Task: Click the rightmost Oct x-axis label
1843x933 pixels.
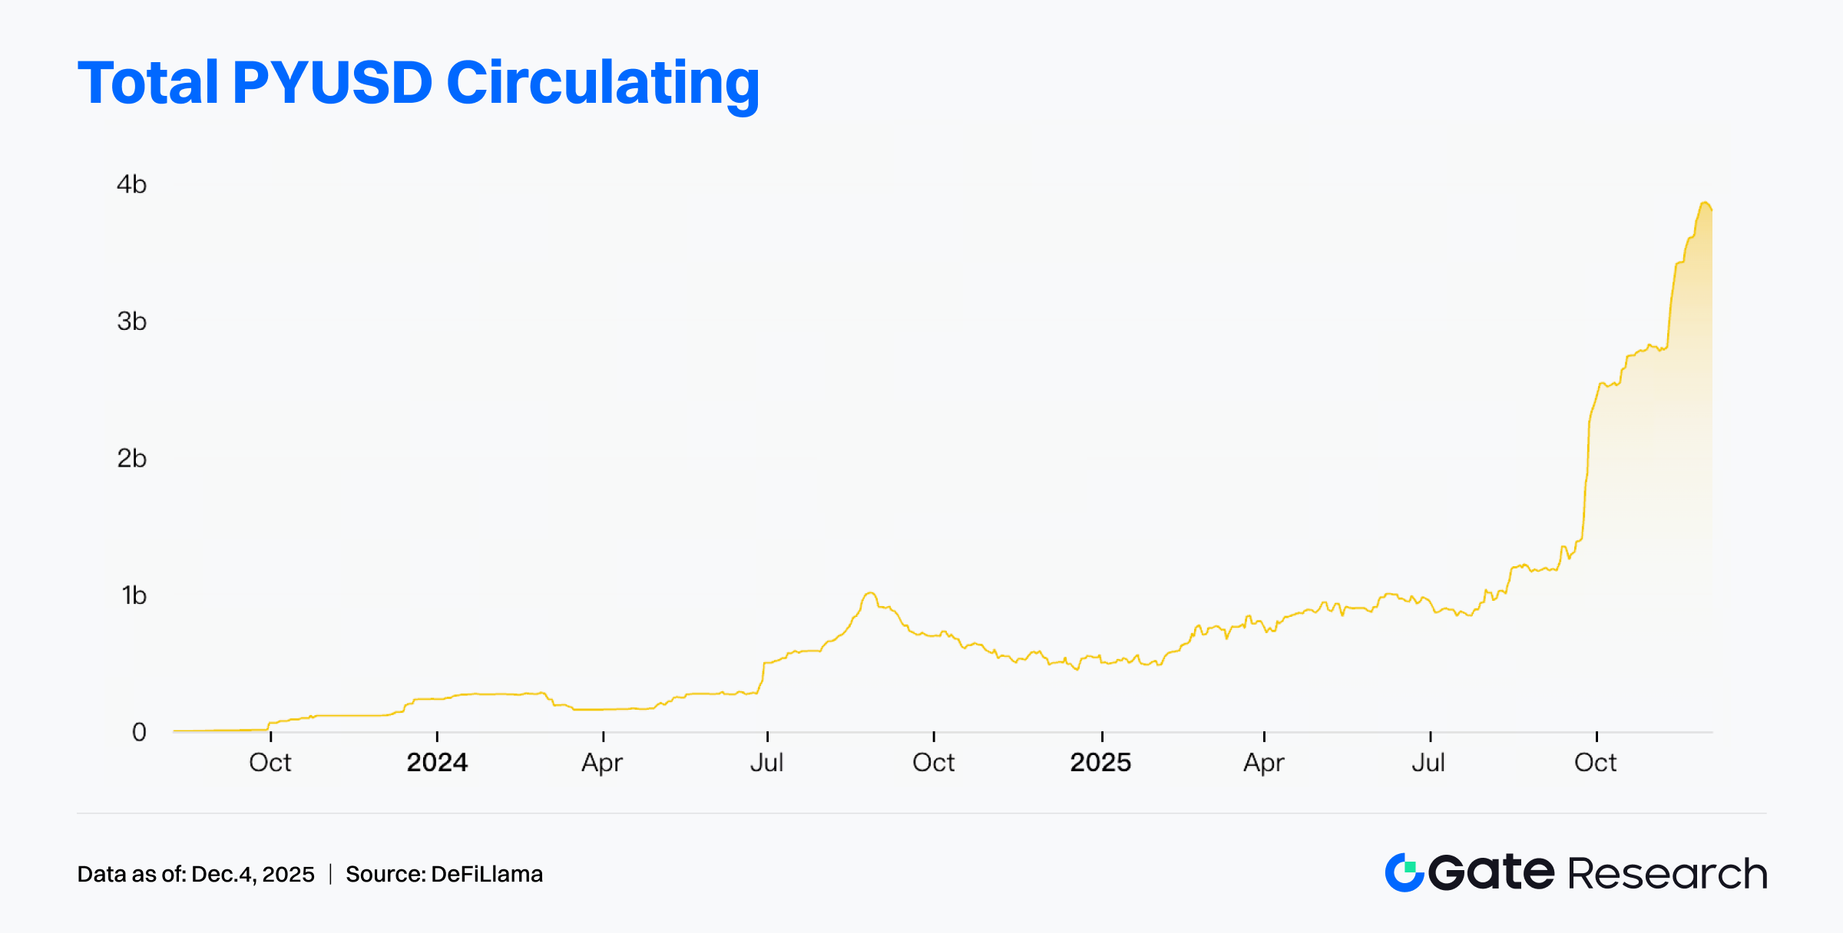Action: [1595, 762]
